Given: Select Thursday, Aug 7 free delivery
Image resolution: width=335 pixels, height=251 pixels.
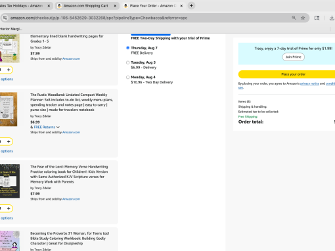Looking at the screenshot, I should (127, 48).
